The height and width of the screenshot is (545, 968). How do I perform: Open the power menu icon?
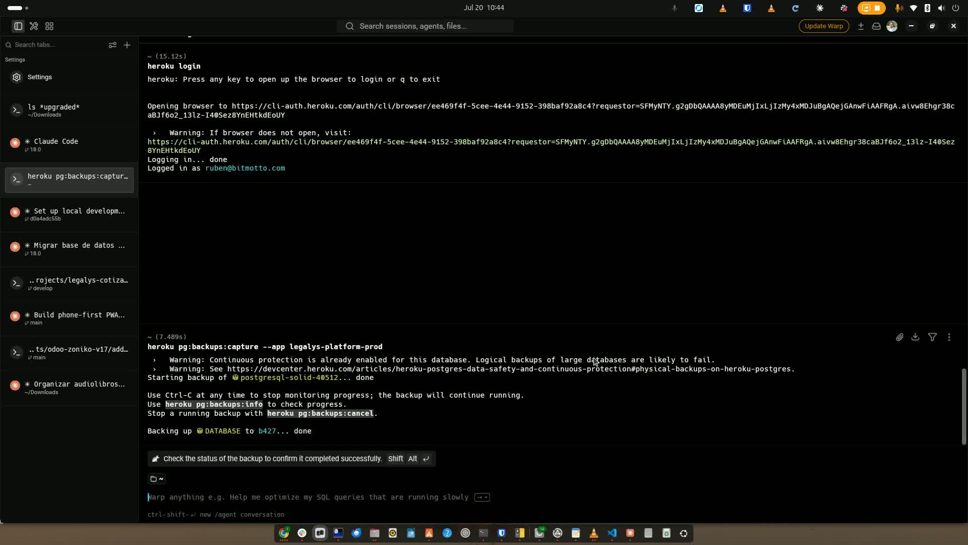pyautogui.click(x=955, y=8)
